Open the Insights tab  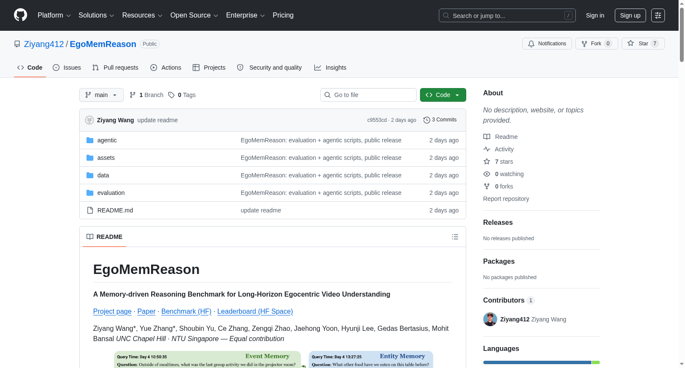point(330,68)
